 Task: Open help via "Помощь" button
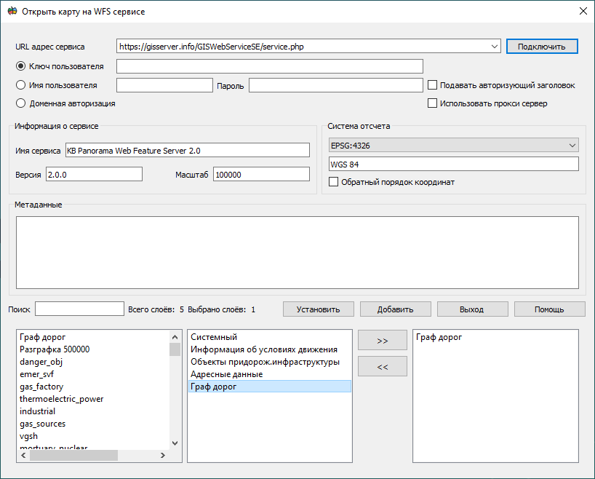click(x=549, y=309)
